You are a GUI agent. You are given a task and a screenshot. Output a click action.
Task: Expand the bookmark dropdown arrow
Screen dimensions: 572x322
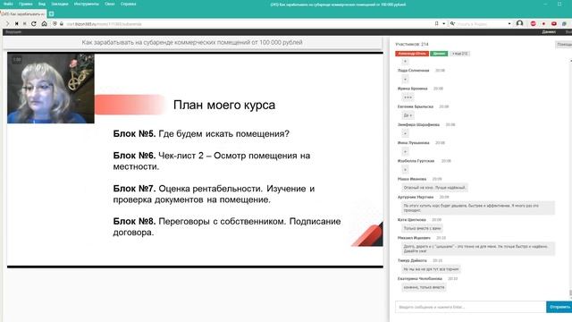(443, 24)
